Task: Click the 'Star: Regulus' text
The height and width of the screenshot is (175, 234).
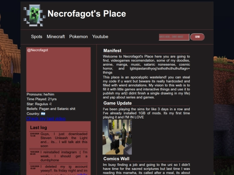Action: tap(37, 104)
